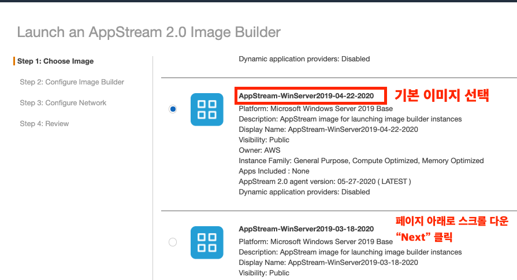This screenshot has height=280, width=517.
Task: Select the AppStream-WinServer2019-04-22-2020 radio button
Action: click(173, 109)
